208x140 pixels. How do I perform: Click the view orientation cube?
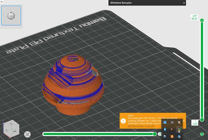tap(11, 128)
